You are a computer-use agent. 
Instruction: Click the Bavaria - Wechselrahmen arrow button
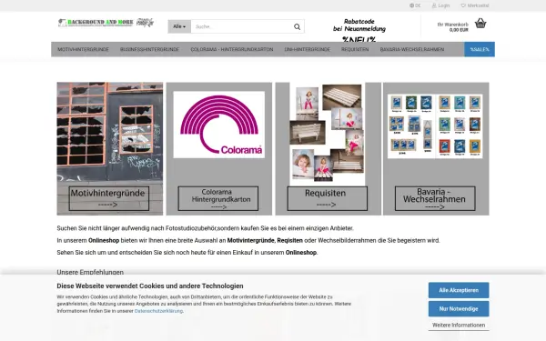(435, 198)
